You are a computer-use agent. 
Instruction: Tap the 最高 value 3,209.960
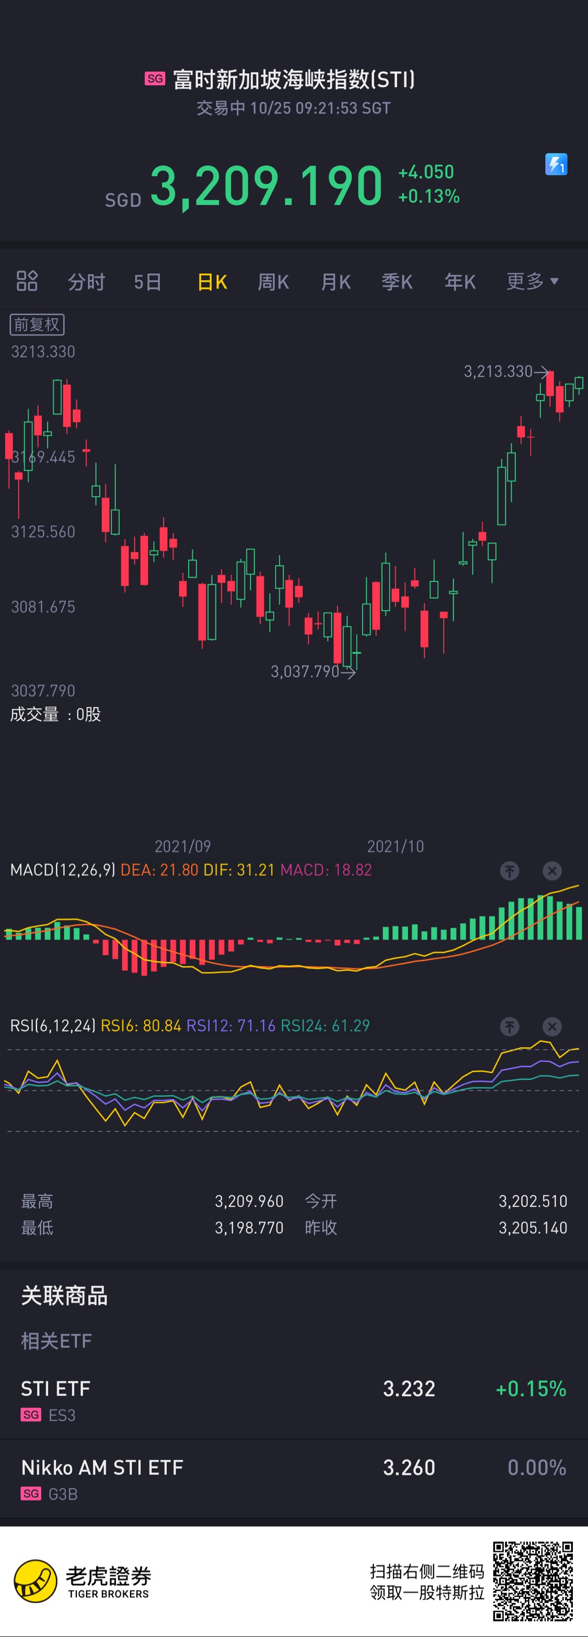(249, 1201)
